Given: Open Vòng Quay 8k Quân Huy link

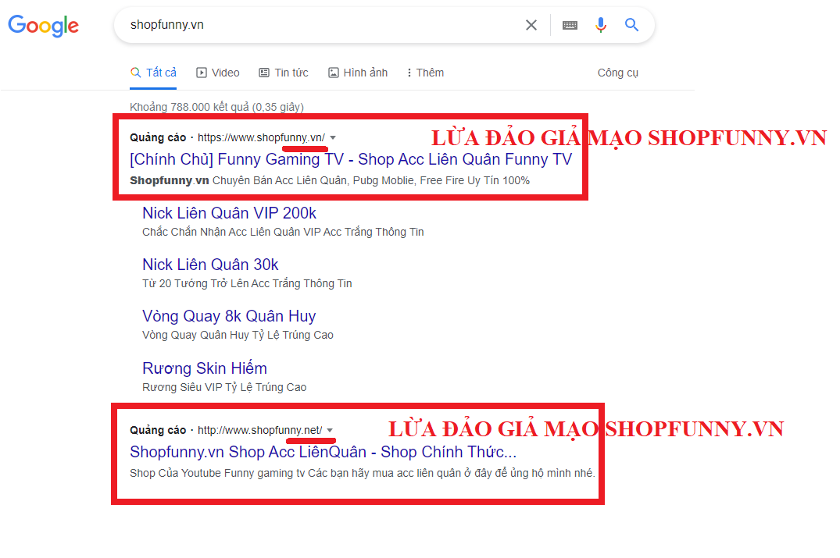Looking at the screenshot, I should tap(229, 316).
